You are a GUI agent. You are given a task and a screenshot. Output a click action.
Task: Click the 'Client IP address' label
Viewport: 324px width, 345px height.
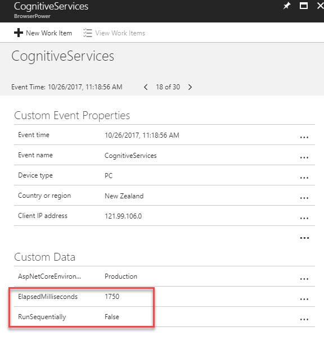(43, 216)
